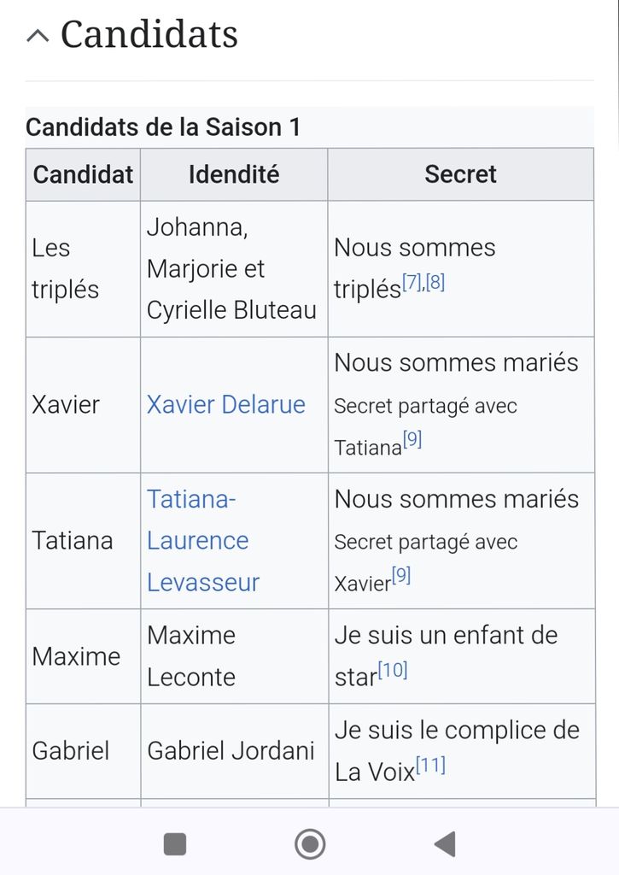Open the Xavier Delarue link
Screen dimensions: 619x875
coord(225,404)
